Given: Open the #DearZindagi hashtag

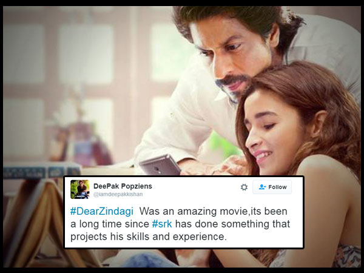Looking at the screenshot, I should (x=102, y=211).
